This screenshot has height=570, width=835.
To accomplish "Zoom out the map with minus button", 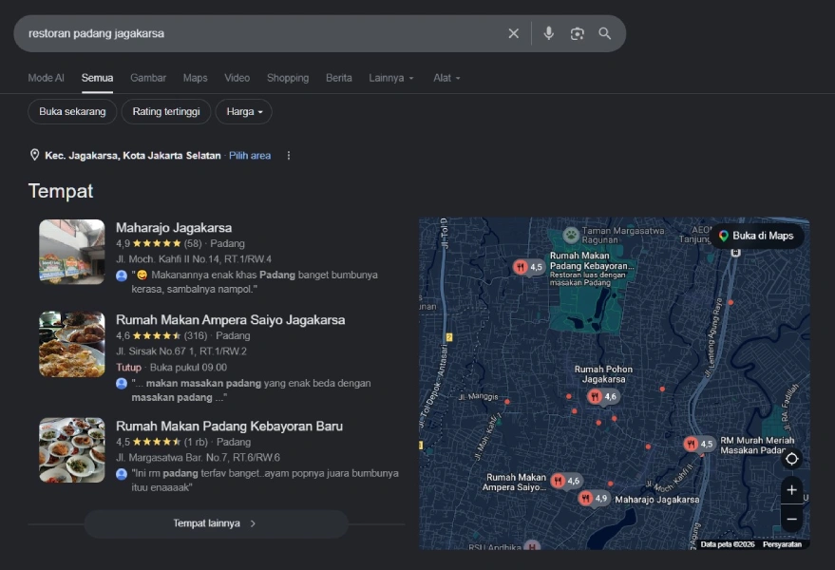I will pyautogui.click(x=792, y=519).
